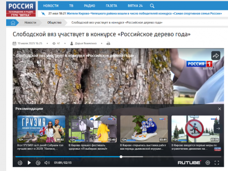228x171 pixels.
Task: Go to the Общество breadcrumb
Action: click(54, 23)
